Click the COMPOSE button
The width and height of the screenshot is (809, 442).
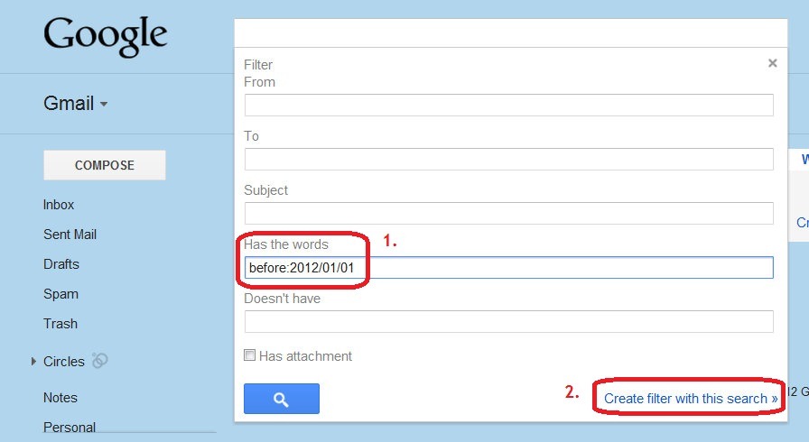point(105,165)
